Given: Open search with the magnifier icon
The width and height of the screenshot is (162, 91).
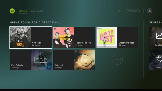Looking at the screenshot, I should (119, 11).
